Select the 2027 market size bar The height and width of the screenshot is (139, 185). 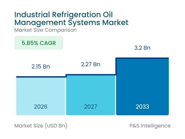[90, 95]
